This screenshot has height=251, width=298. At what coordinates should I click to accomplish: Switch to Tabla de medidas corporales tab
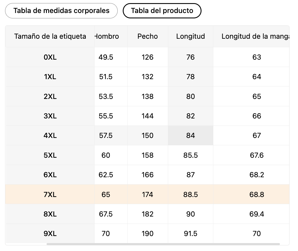[x=61, y=11]
